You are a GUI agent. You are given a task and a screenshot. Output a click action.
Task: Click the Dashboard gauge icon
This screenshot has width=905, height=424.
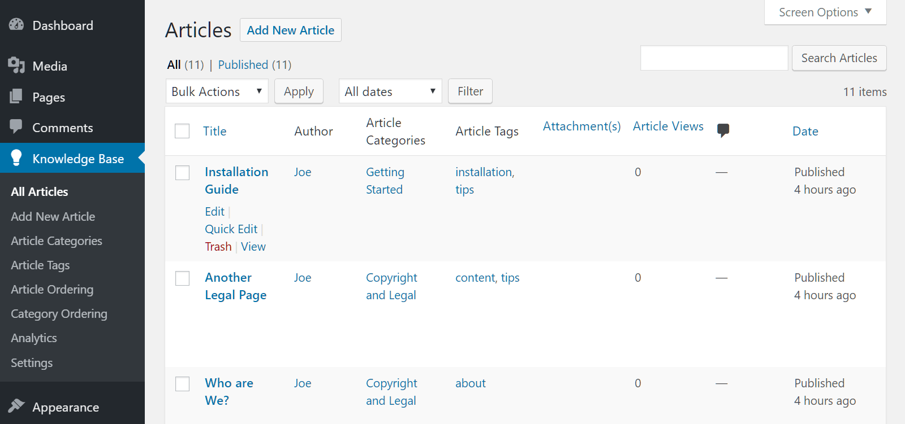(16, 25)
